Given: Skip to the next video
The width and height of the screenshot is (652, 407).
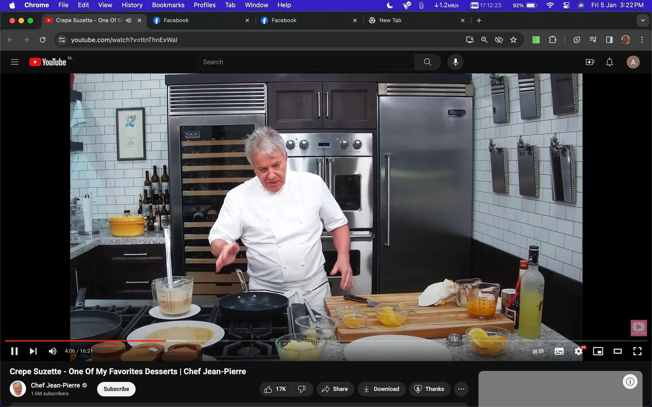Looking at the screenshot, I should point(33,351).
